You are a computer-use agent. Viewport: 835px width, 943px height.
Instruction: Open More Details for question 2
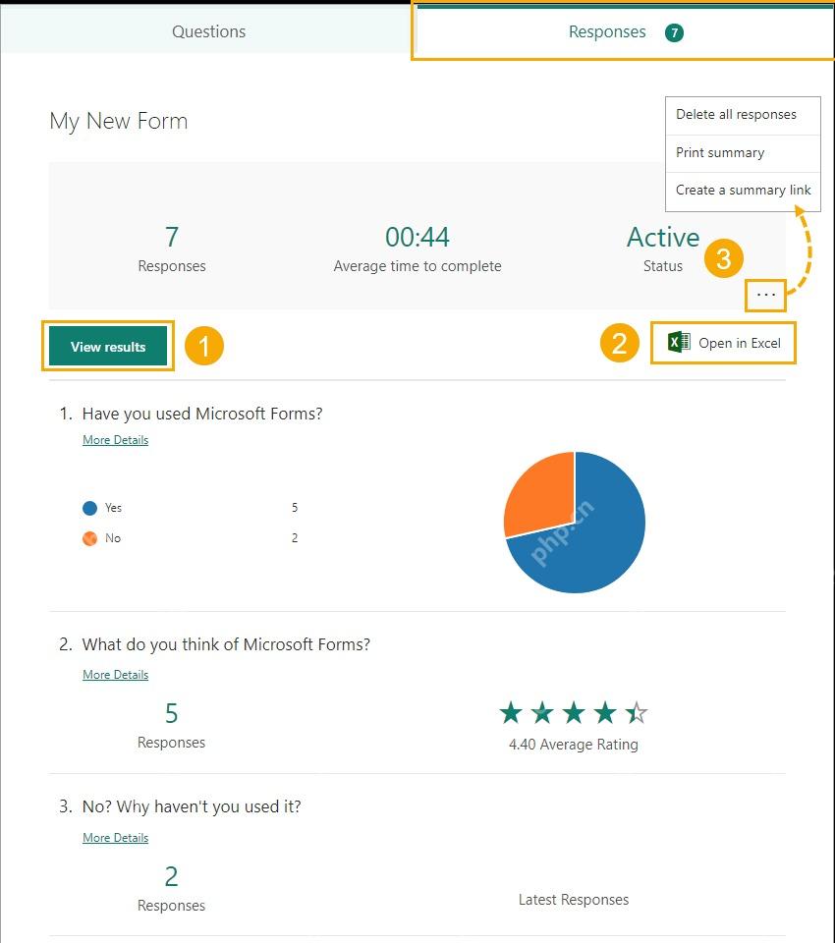click(x=116, y=675)
